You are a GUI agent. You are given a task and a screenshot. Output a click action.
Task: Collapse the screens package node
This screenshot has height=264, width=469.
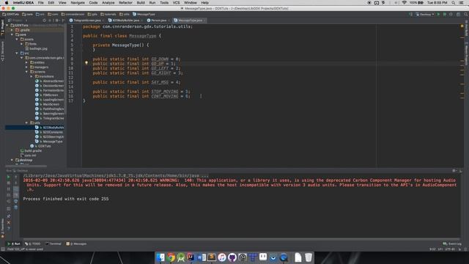[26, 72]
